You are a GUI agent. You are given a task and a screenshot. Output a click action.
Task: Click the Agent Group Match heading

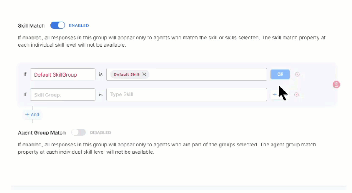[41, 132]
